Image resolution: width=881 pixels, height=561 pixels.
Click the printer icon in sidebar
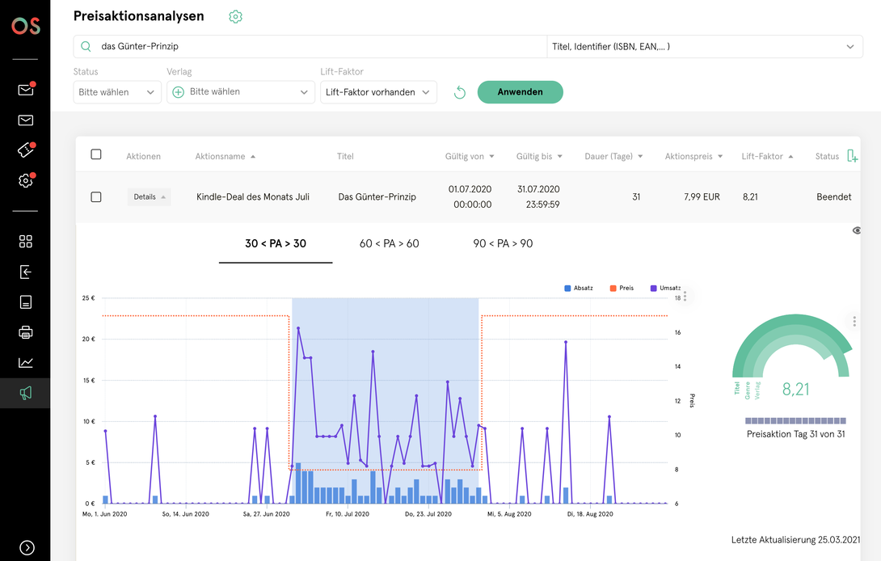[26, 332]
